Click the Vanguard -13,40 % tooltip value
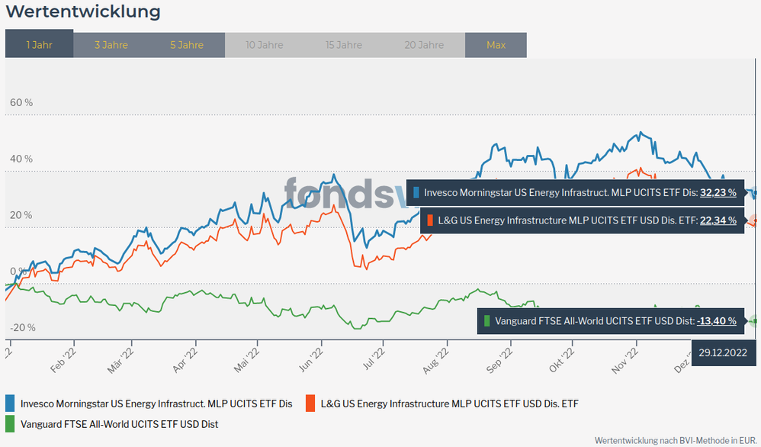The height and width of the screenshot is (447, 761). (x=716, y=321)
